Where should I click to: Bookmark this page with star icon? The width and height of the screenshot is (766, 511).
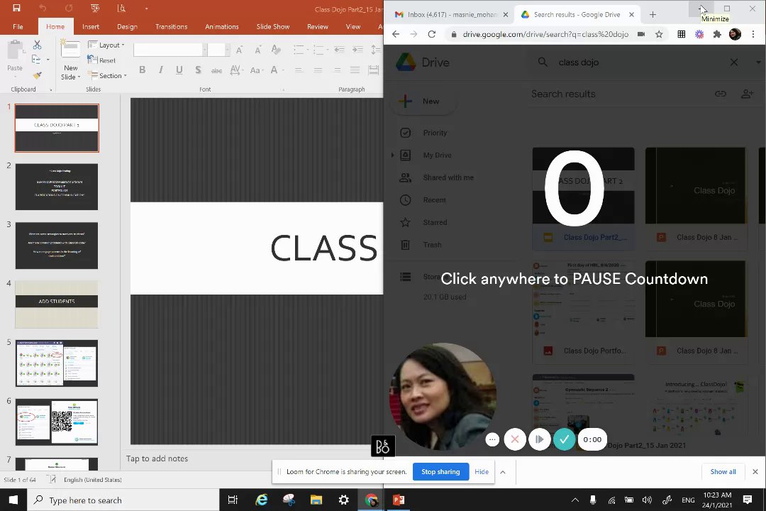pos(659,34)
